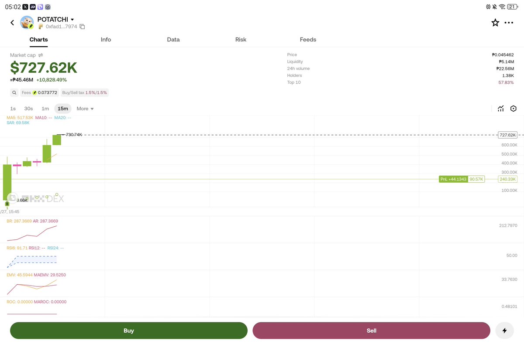
Task: Open the POTATCHI token avatar
Action: (27, 23)
